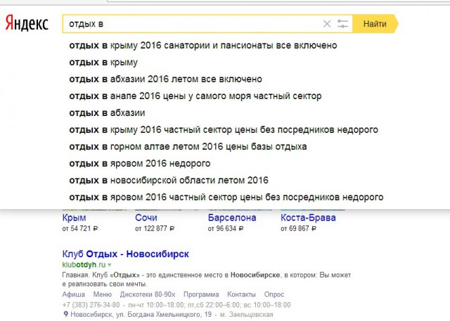Open the Меню sitelink
Image resolution: width=450 pixels, height=321 pixels.
point(102,294)
